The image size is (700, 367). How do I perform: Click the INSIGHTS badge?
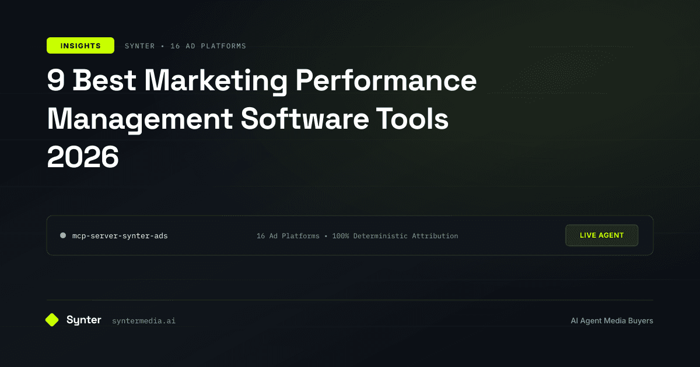click(80, 45)
